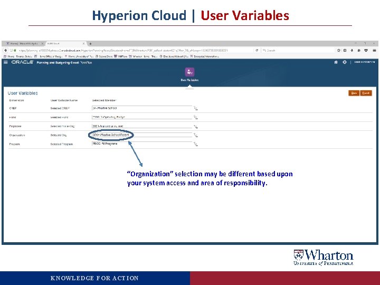Click the secure padlock icon in address bar
This screenshot has height=285, width=380.
pyautogui.click(x=15, y=51)
